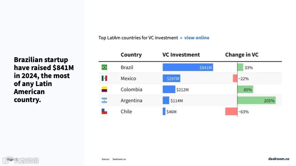
Task: Click the Mexico flag icon
Action: tap(105, 78)
